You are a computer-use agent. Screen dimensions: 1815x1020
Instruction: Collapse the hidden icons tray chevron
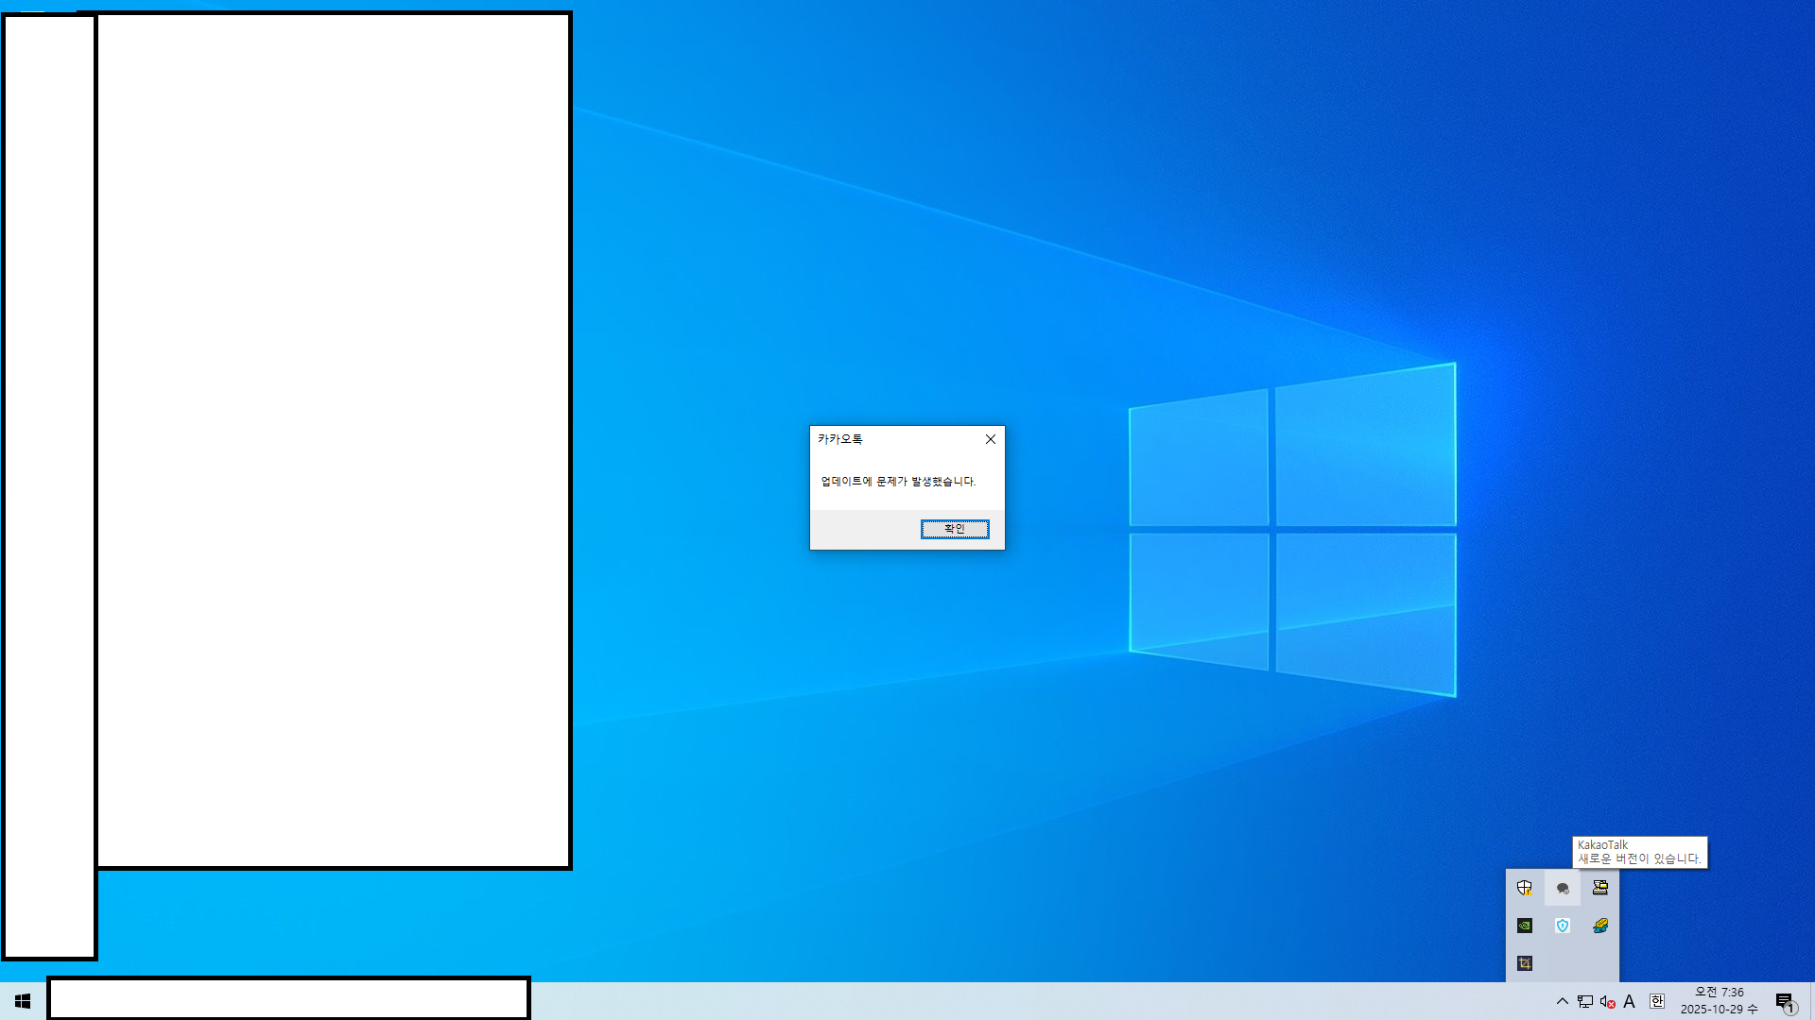point(1562,1001)
